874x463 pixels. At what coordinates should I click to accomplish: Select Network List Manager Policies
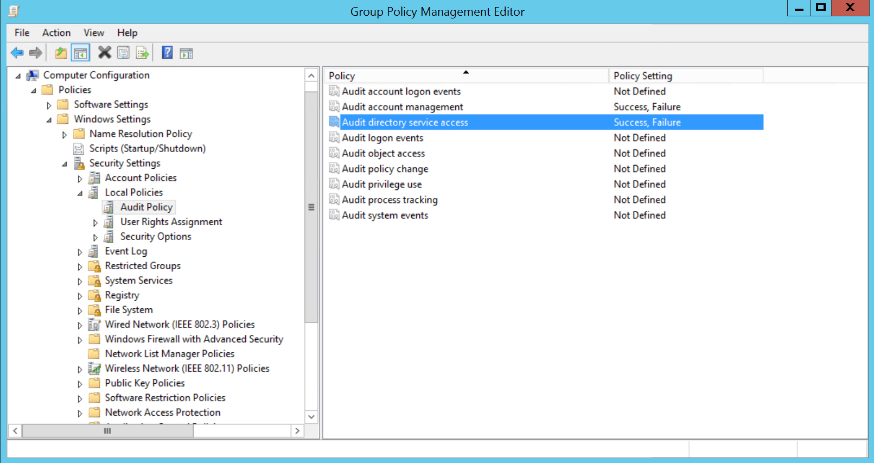pos(170,353)
